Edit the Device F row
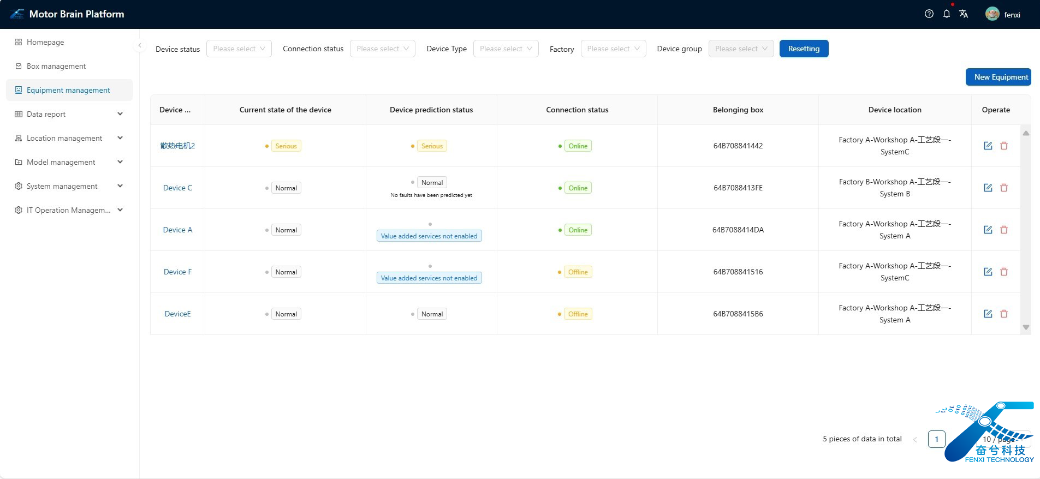1040x479 pixels. coord(988,272)
